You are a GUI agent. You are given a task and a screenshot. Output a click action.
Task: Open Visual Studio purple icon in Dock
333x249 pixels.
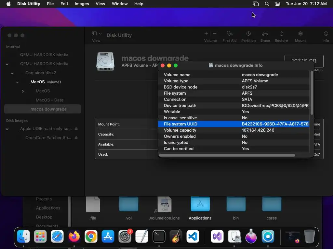(217, 236)
